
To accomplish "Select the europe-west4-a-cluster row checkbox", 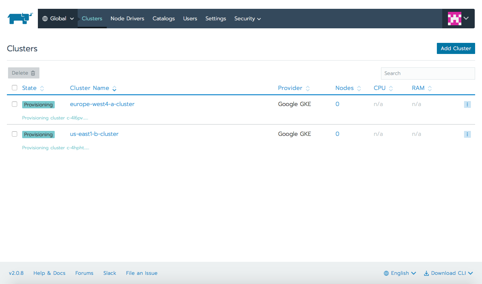I will tap(15, 104).
